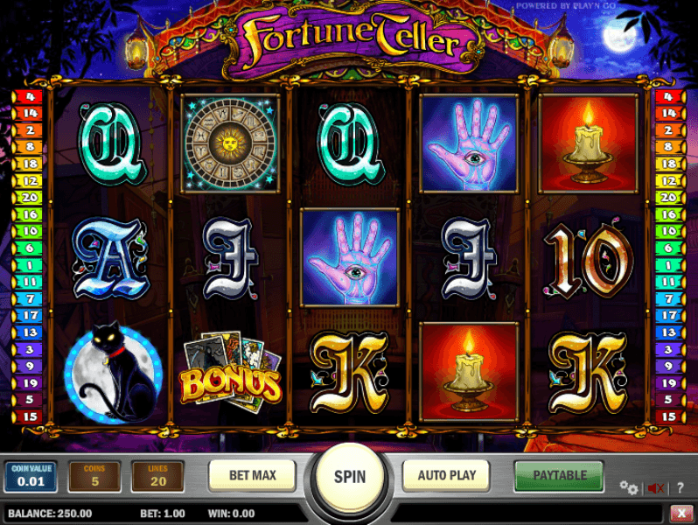Unmute sound with the speaker icon
Image resolution: width=698 pixels, height=525 pixels.
tap(656, 488)
